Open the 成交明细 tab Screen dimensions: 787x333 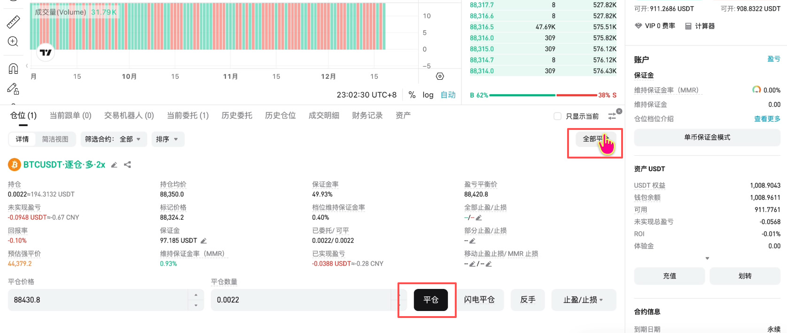324,115
